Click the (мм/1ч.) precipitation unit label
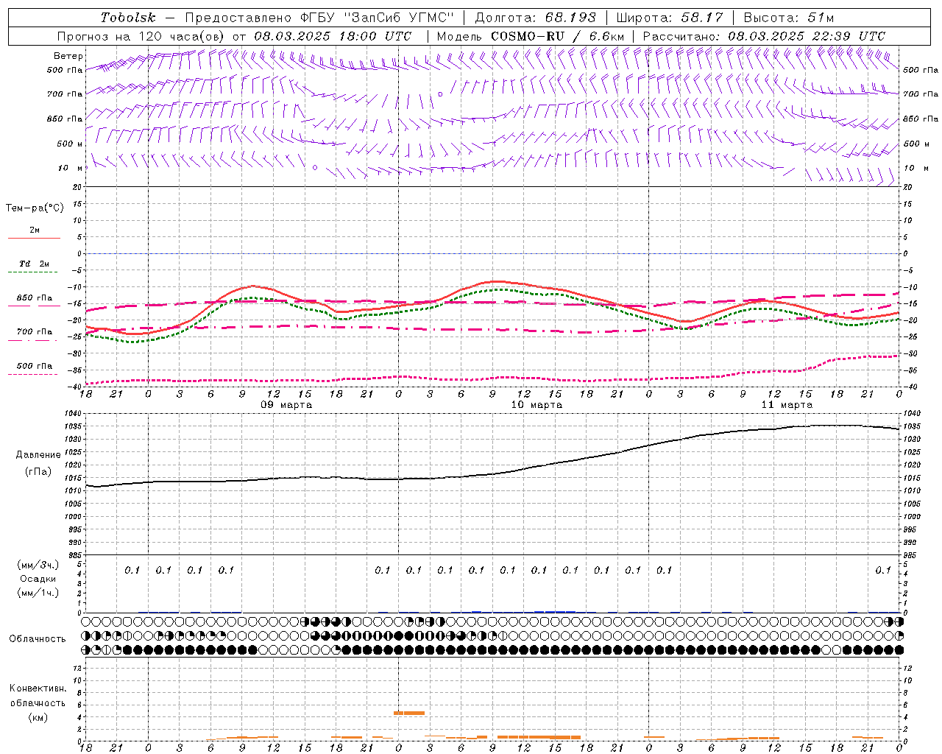 [x=38, y=593]
